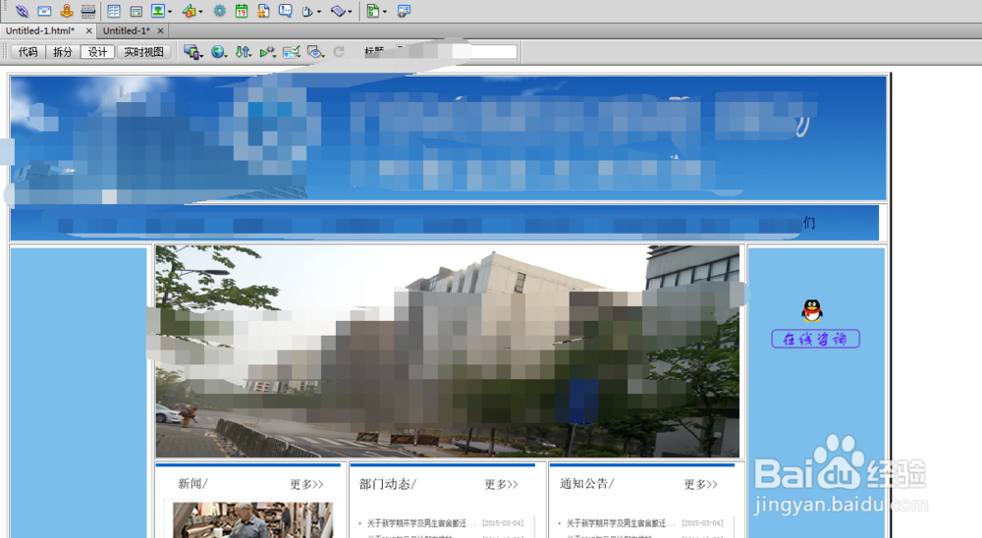
Task: Open the Check Browser Compatibility menu
Action: tap(292, 52)
